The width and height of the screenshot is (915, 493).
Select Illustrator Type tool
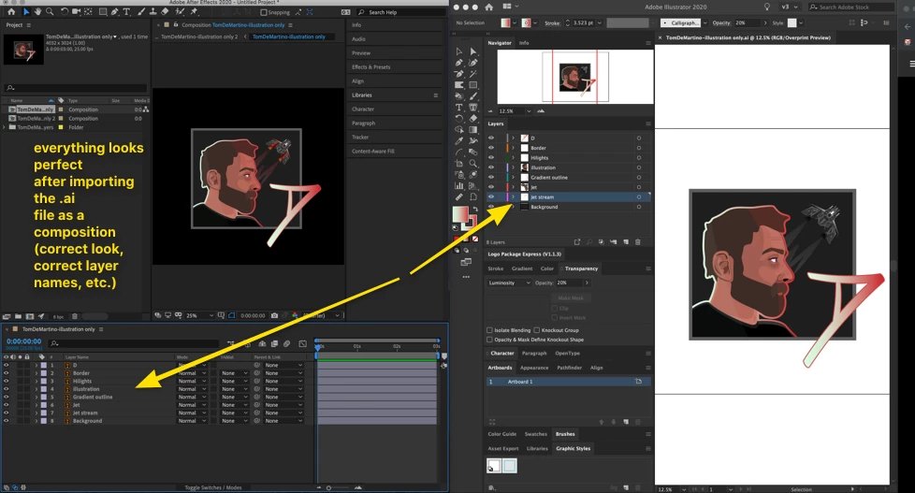(x=459, y=108)
